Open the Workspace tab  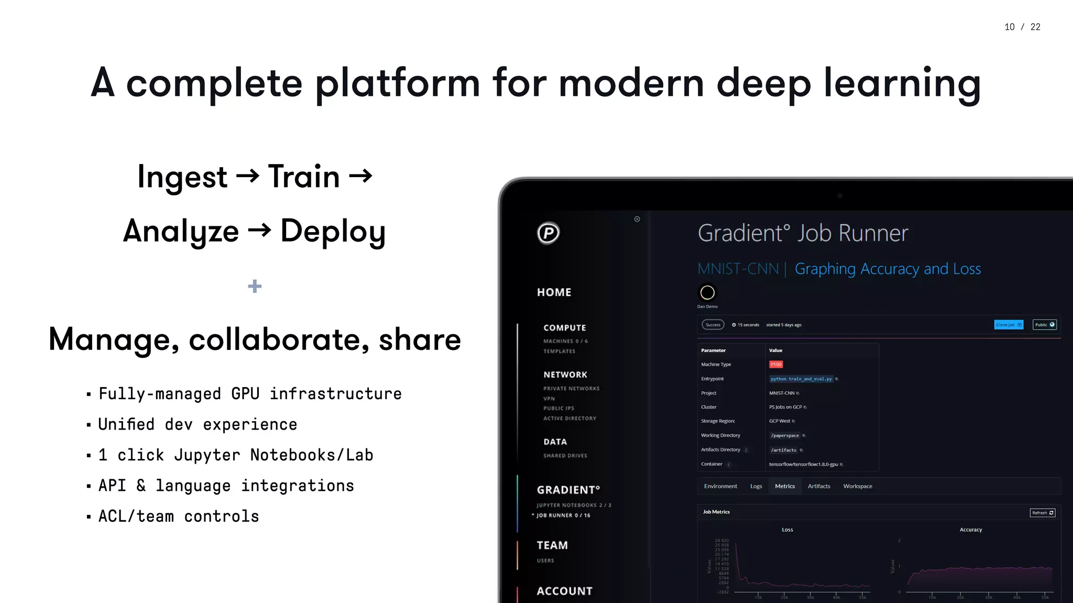pyautogui.click(x=858, y=486)
